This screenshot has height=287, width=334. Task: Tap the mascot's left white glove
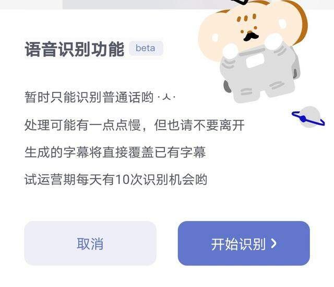pos(230,51)
